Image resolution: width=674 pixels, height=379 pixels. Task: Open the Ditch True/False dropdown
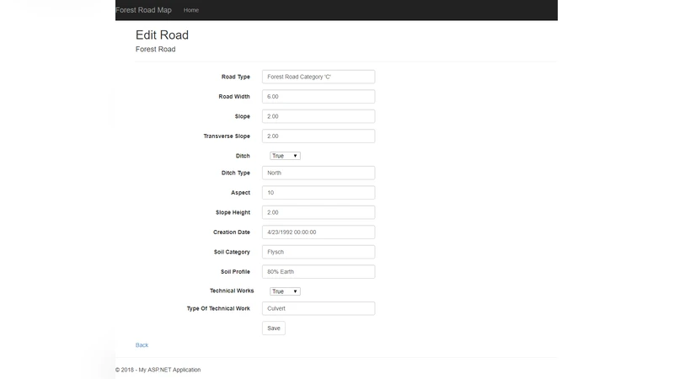pyautogui.click(x=285, y=156)
